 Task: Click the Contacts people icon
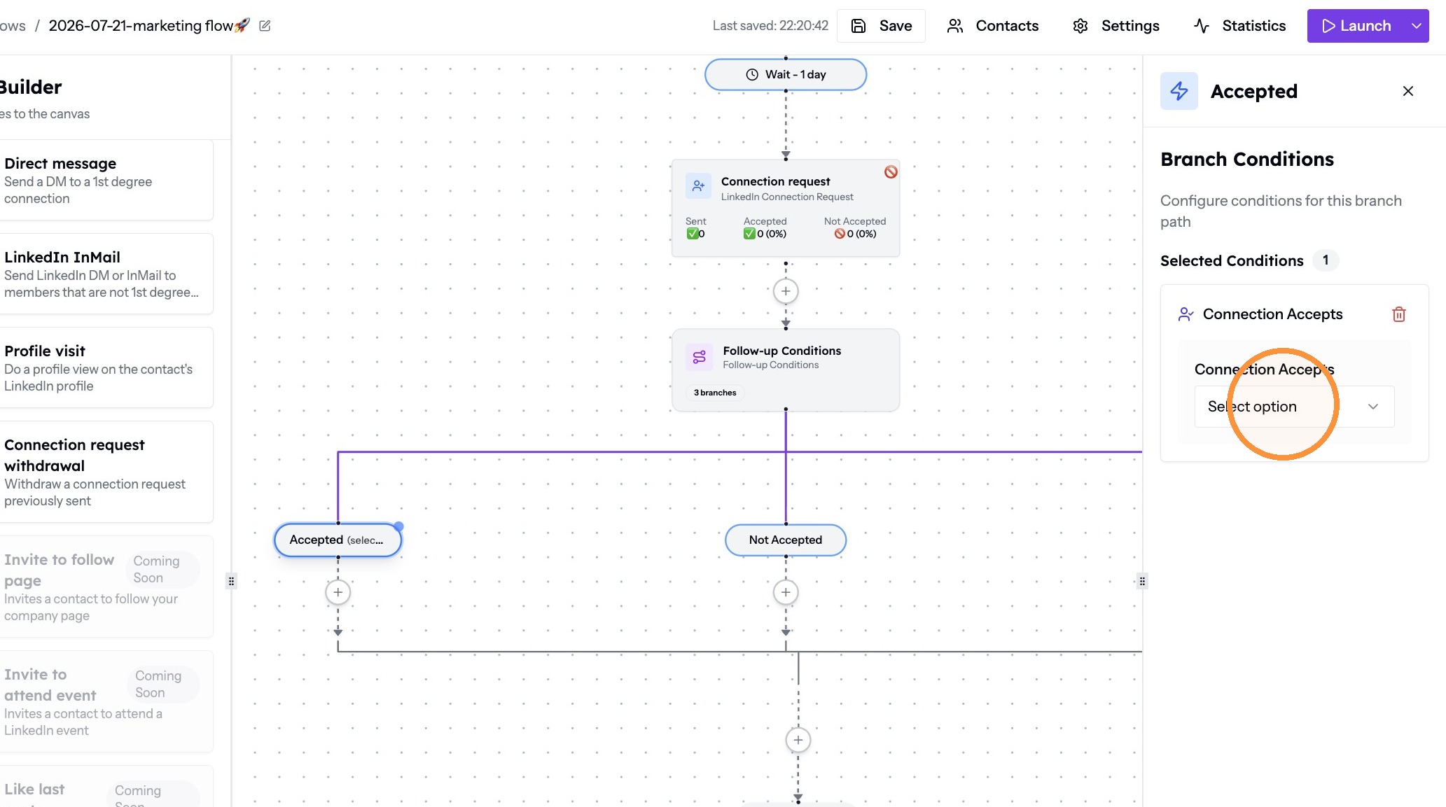click(955, 26)
